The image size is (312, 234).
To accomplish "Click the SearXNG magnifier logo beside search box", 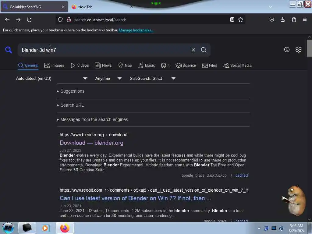I will [9, 50].
